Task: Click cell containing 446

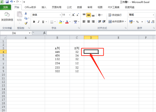Action: click(57, 52)
